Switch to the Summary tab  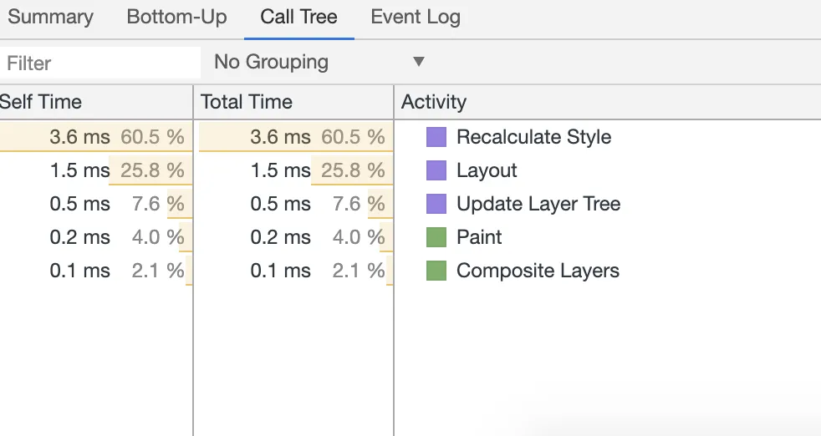tap(50, 17)
